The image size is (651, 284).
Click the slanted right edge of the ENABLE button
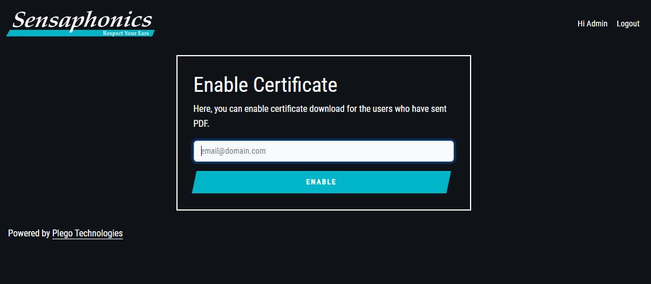[448, 182]
